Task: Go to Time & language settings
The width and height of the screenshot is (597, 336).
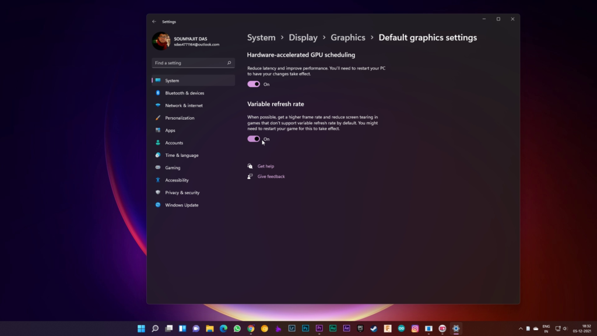Action: 193,155
